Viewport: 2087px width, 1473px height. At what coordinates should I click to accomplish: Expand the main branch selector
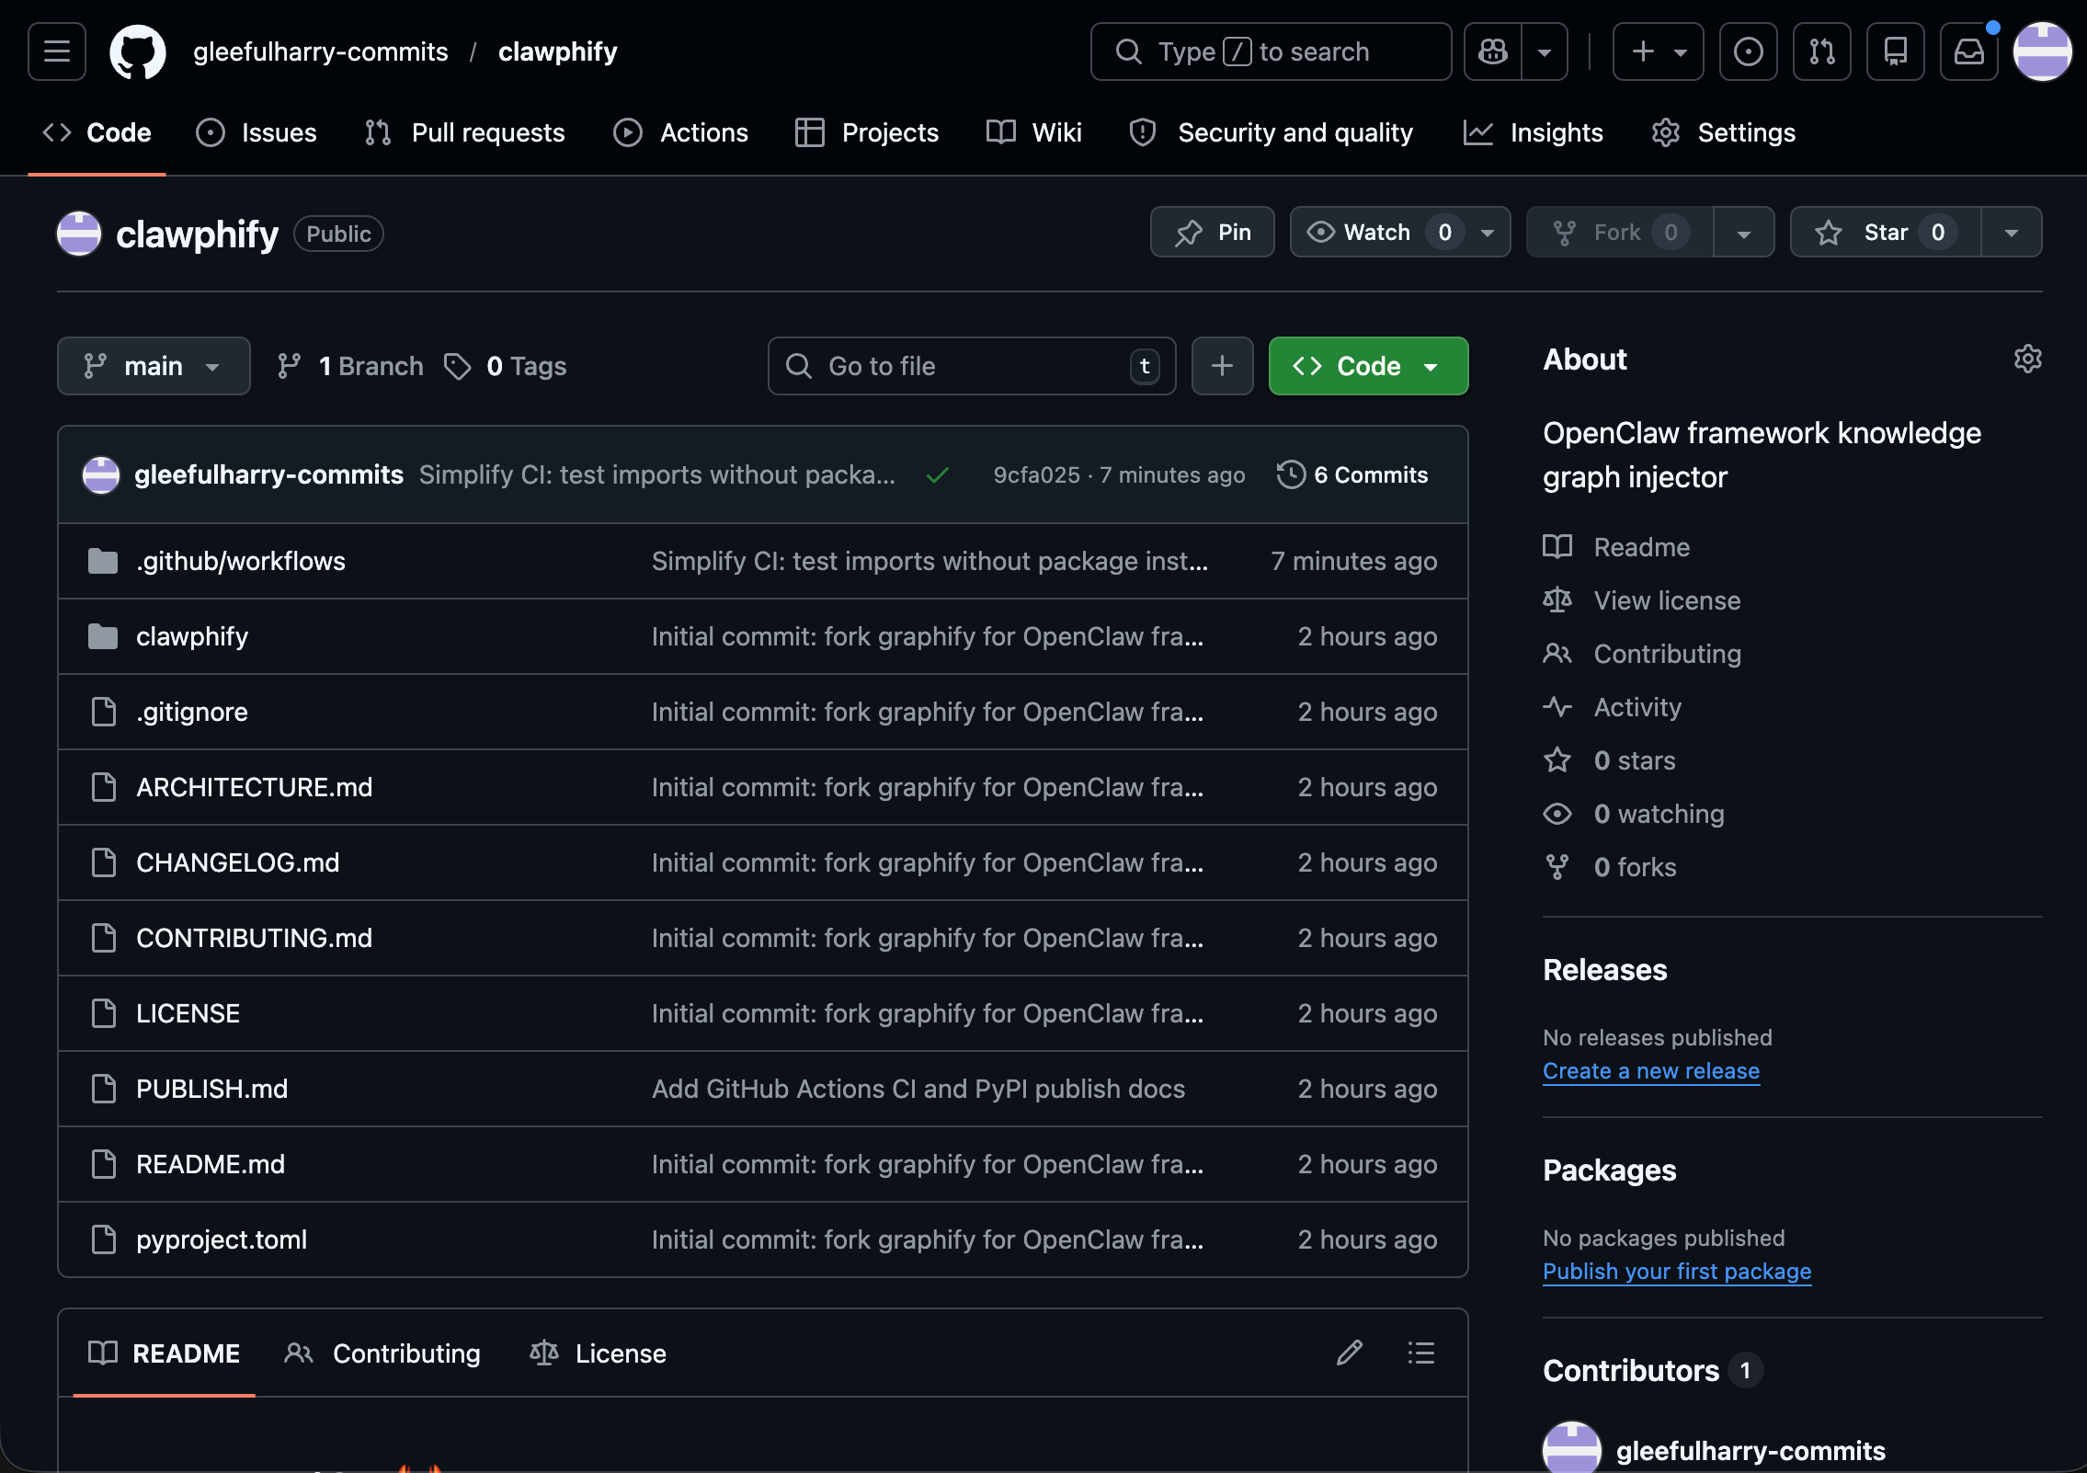point(154,366)
